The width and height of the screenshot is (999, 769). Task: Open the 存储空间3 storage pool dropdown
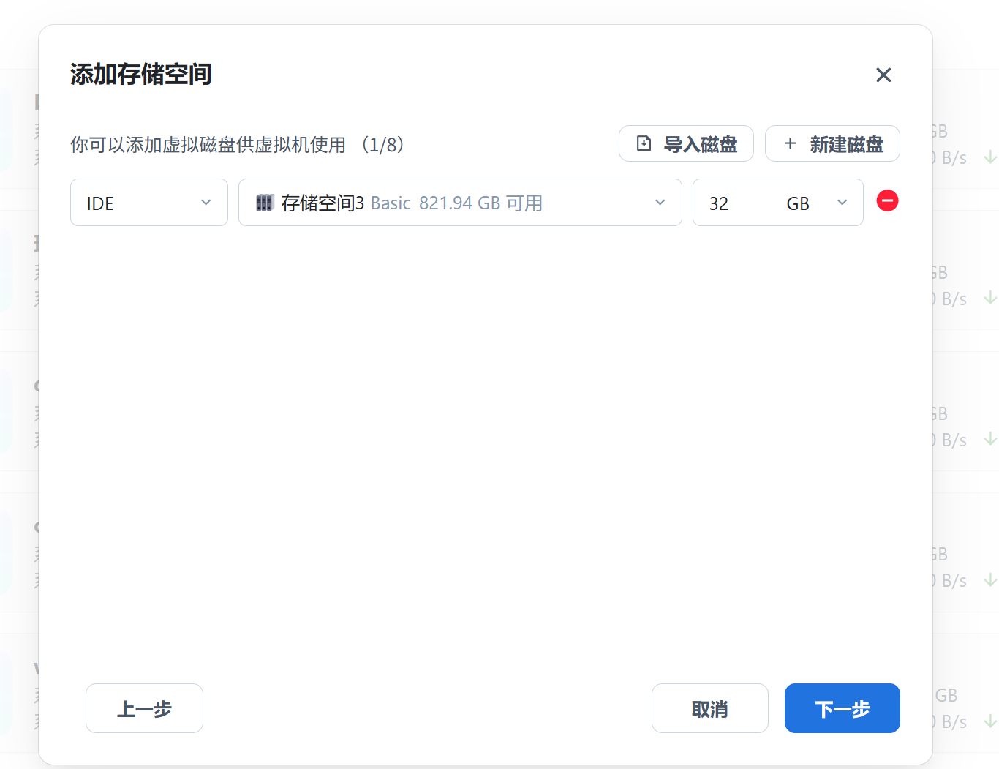click(460, 203)
